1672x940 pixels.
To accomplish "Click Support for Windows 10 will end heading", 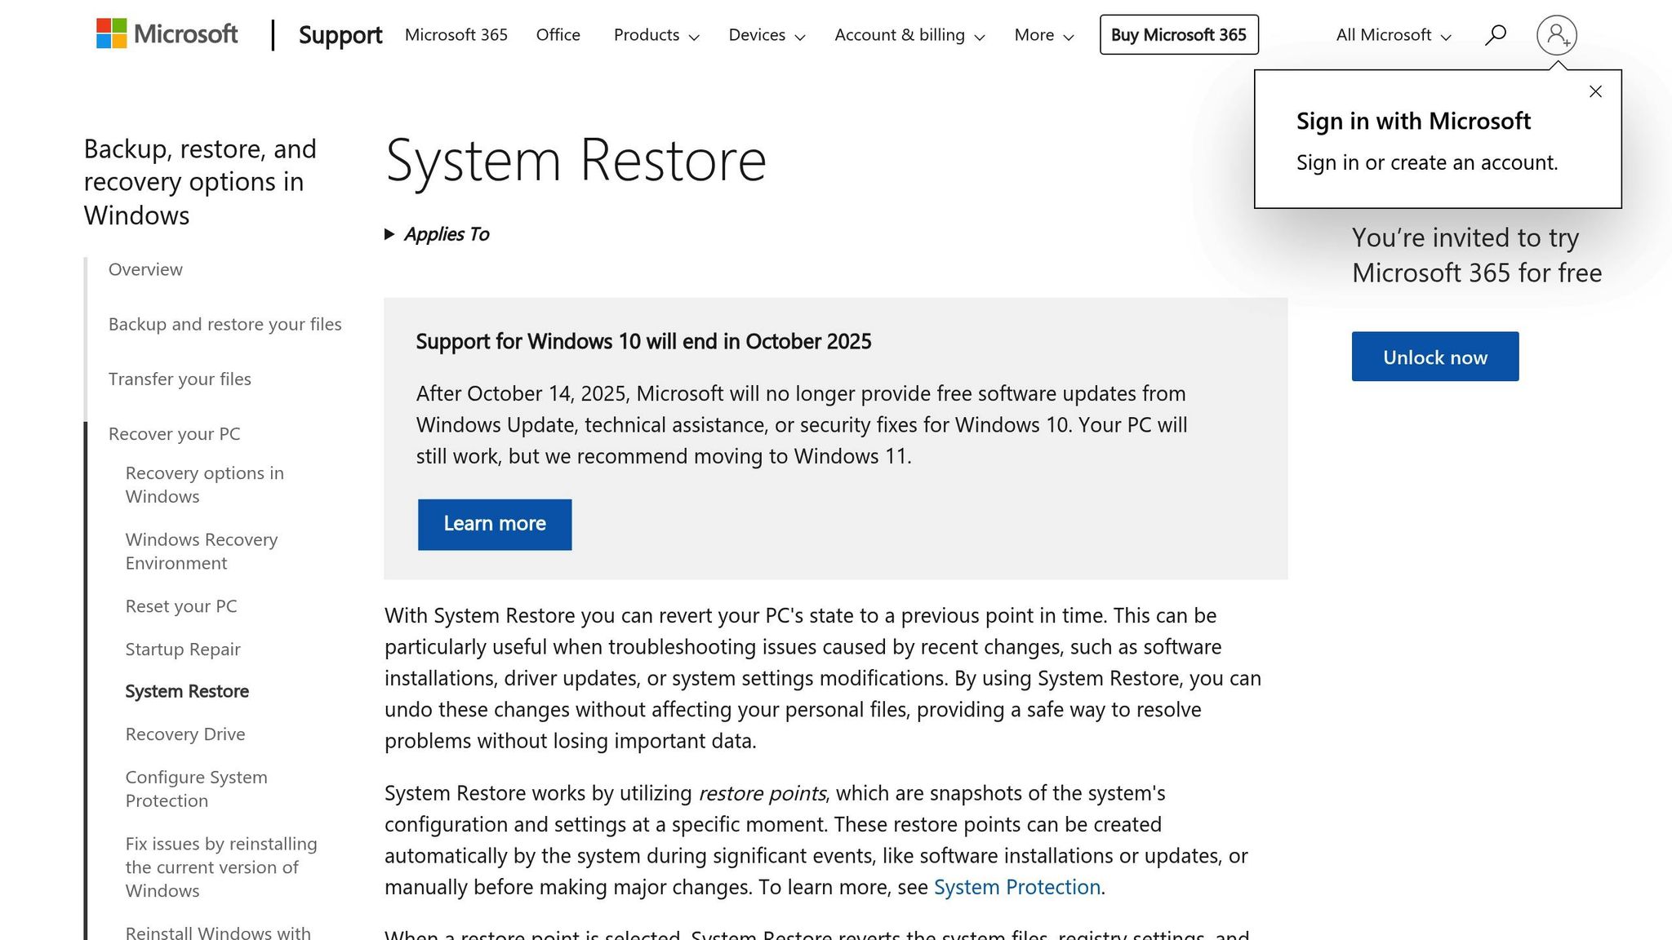I will click(643, 341).
